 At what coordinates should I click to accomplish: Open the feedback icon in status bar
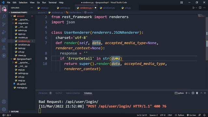(200, 115)
